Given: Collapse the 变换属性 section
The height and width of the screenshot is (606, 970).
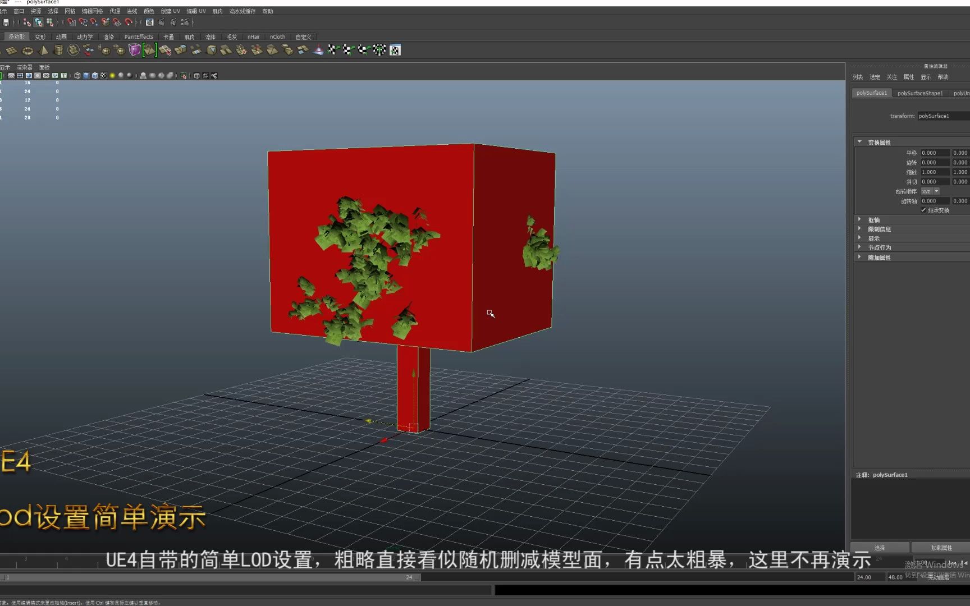Looking at the screenshot, I should point(859,142).
